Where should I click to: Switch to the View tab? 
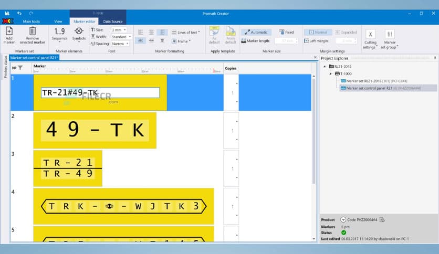tap(58, 22)
